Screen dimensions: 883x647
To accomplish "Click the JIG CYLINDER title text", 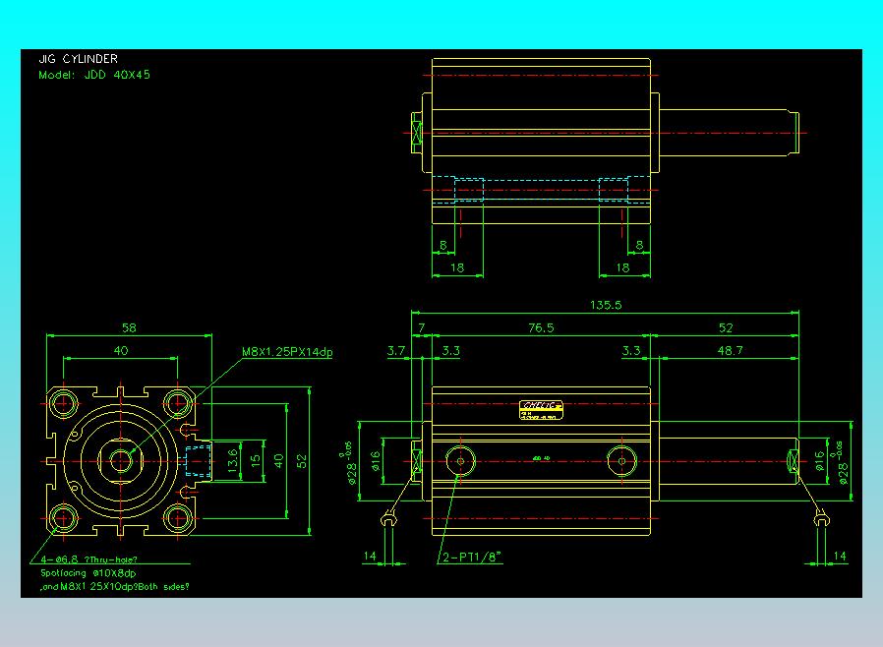I will click(x=79, y=60).
